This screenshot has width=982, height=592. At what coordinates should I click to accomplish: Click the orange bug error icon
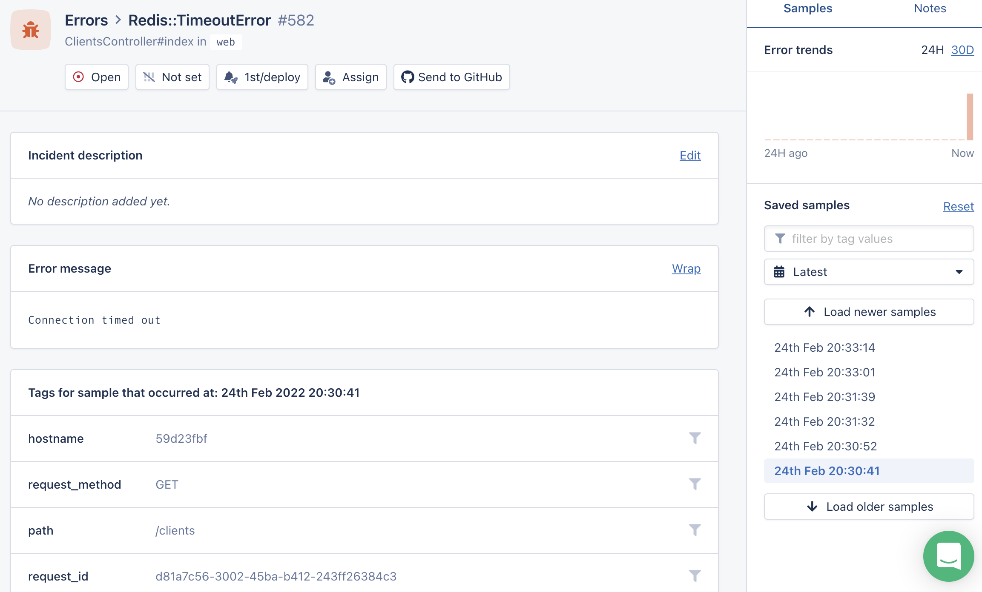pyautogui.click(x=31, y=30)
